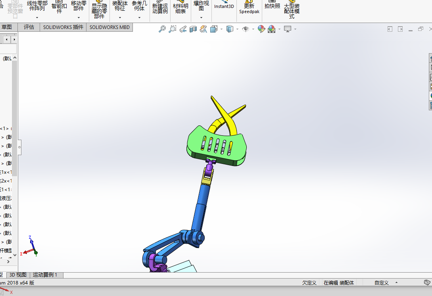Click 显示隐藏的零部件 command
432x296 pixels.
pos(99,10)
